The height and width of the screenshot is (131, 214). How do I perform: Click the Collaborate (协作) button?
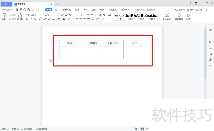190,10
